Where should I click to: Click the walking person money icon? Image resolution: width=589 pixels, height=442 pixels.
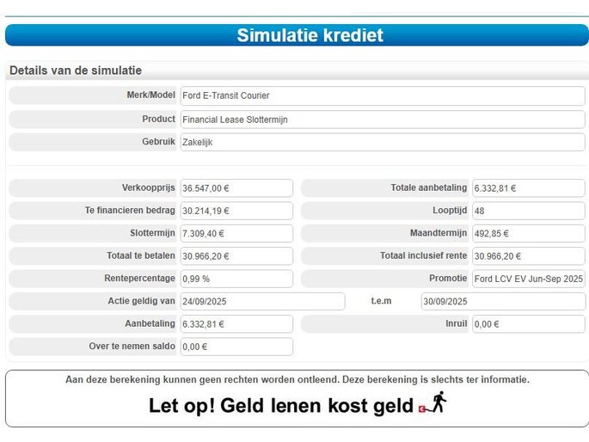pos(433,404)
